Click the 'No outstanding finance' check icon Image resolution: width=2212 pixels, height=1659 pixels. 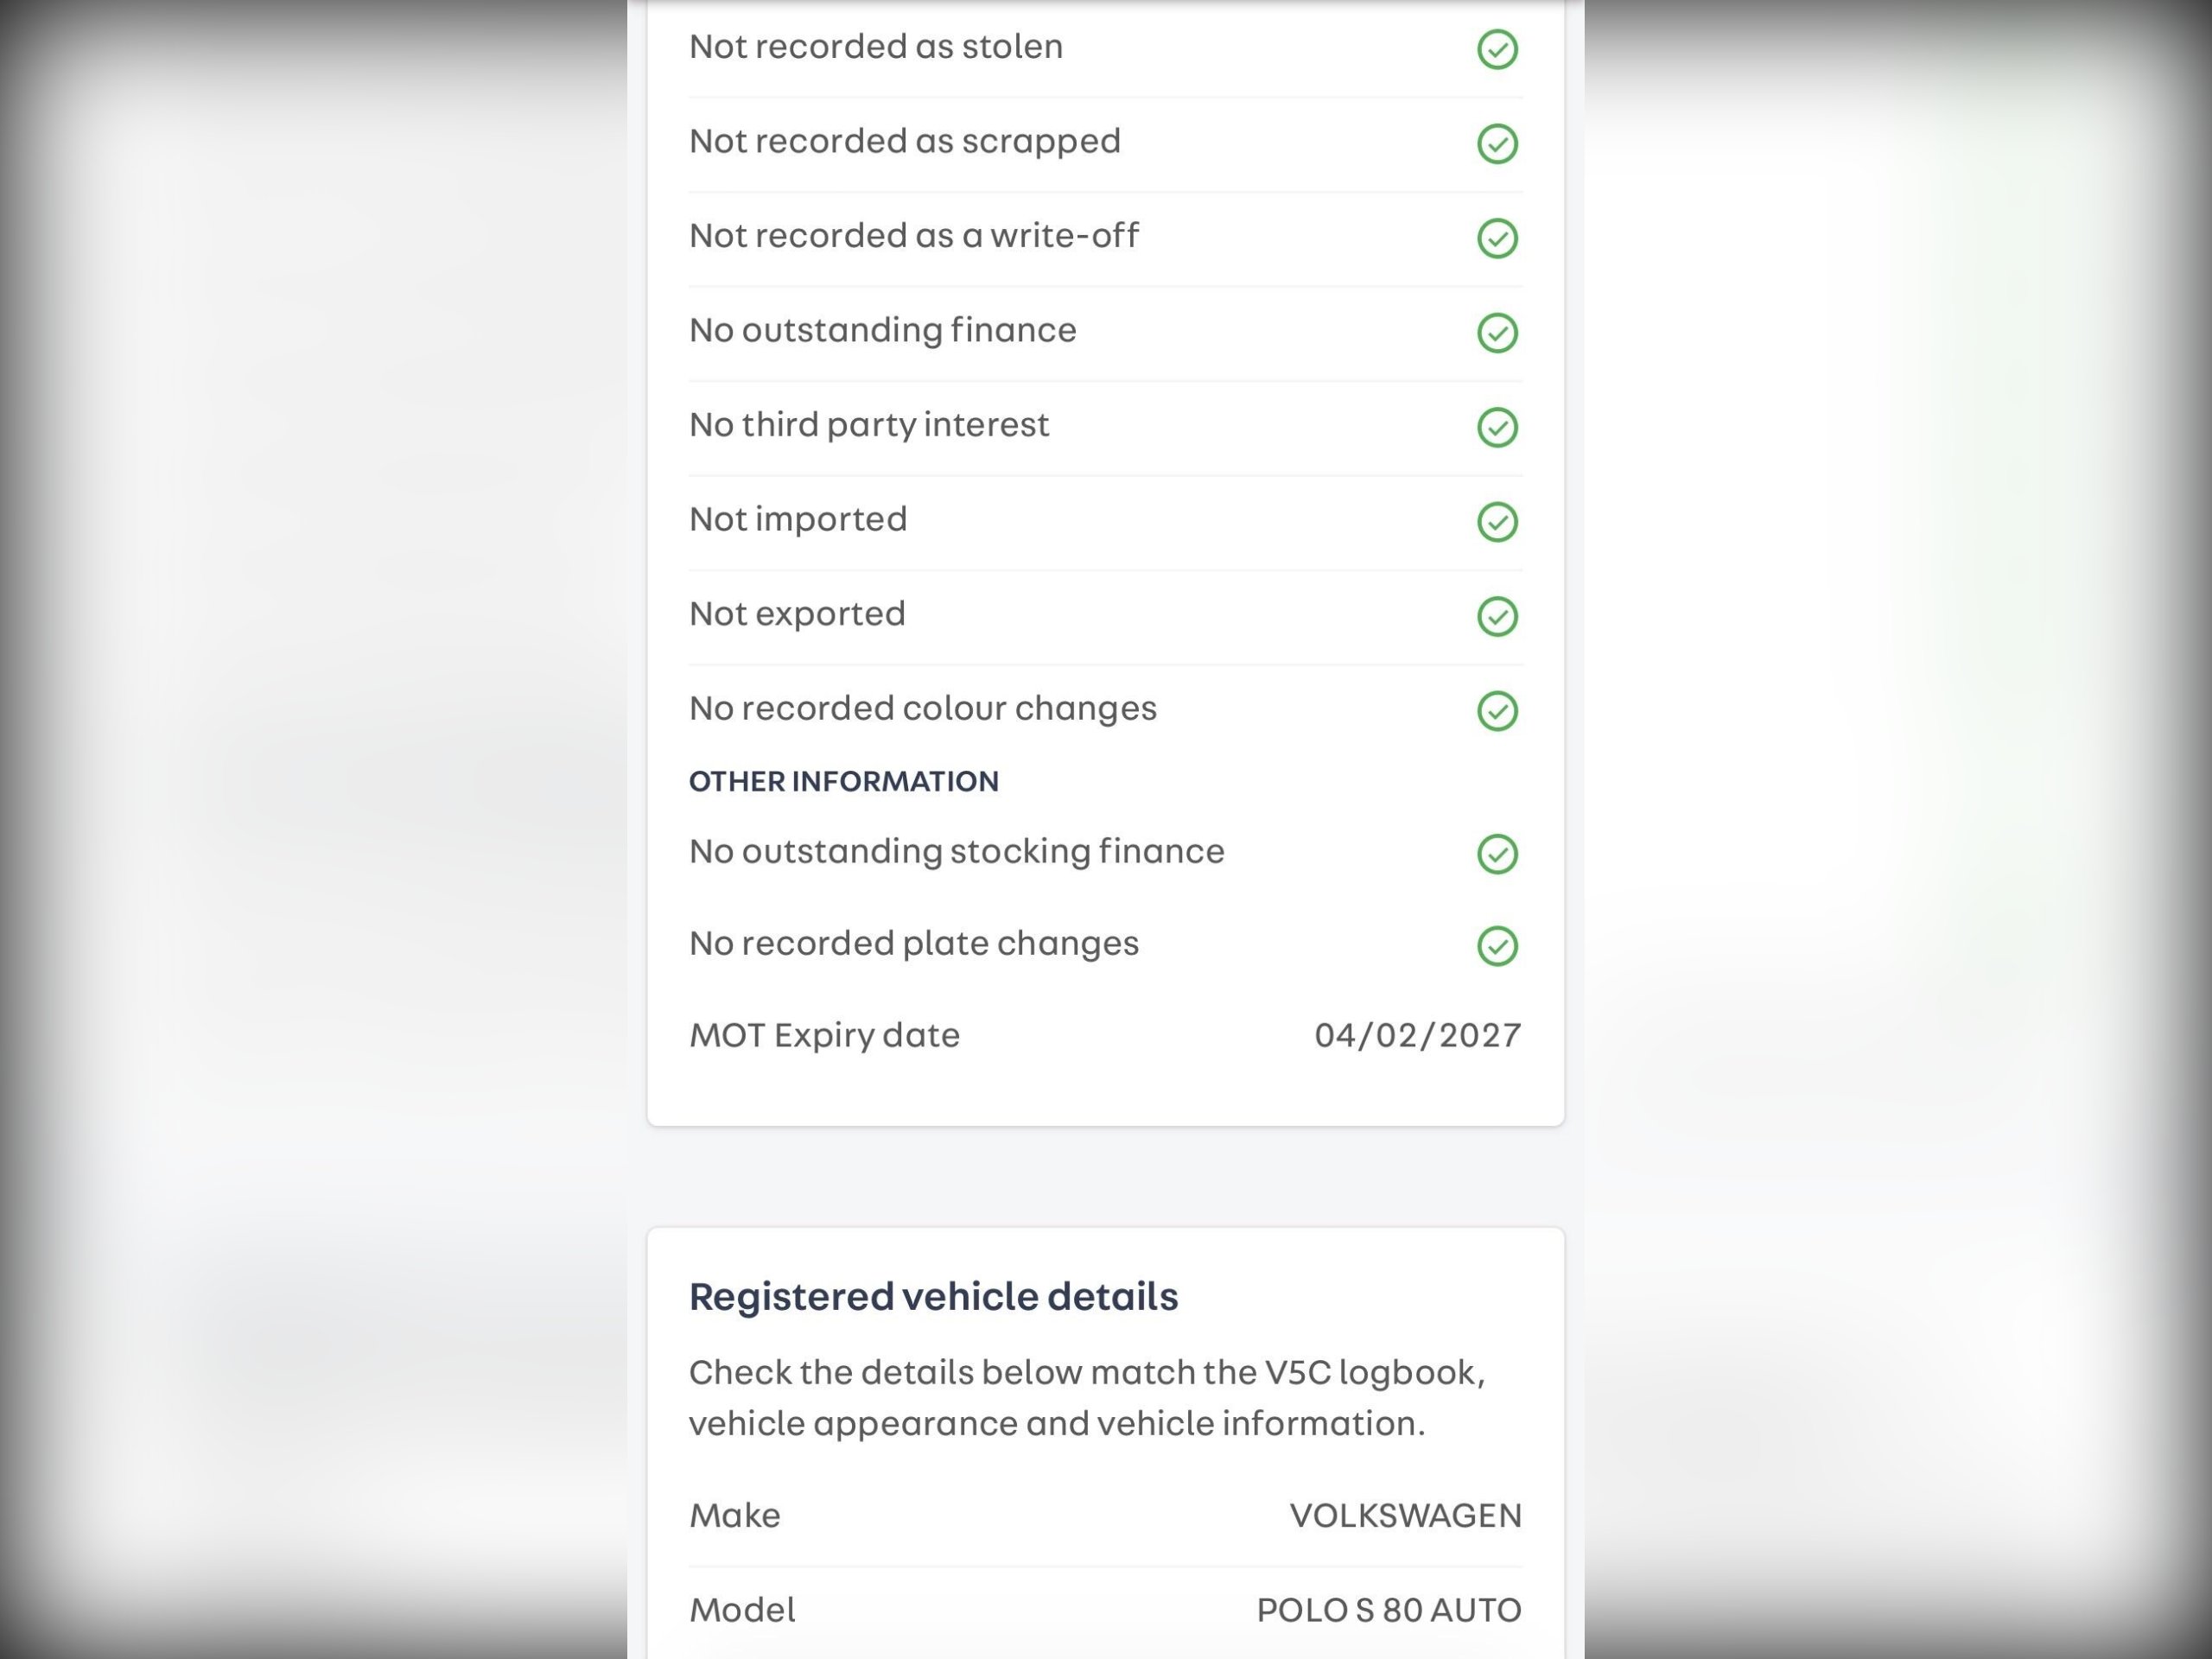click(x=1497, y=333)
